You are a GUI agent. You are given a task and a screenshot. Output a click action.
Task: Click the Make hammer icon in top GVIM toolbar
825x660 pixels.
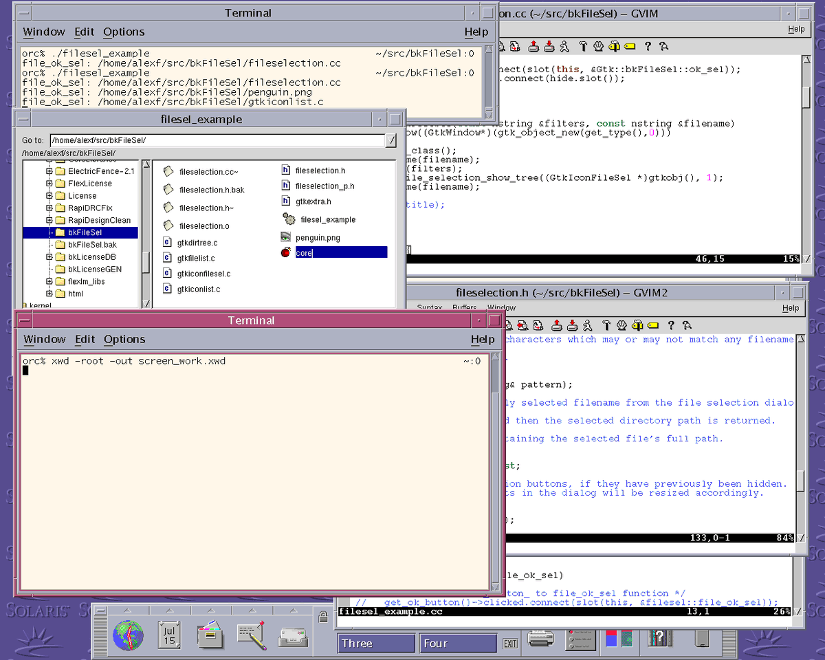(x=583, y=46)
